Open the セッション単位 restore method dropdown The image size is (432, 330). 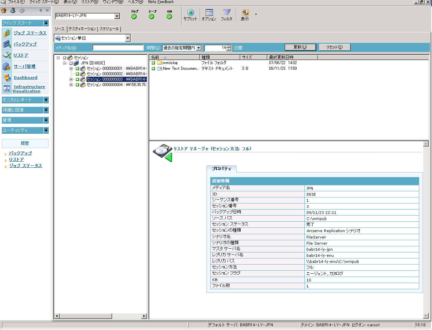[x=128, y=38]
